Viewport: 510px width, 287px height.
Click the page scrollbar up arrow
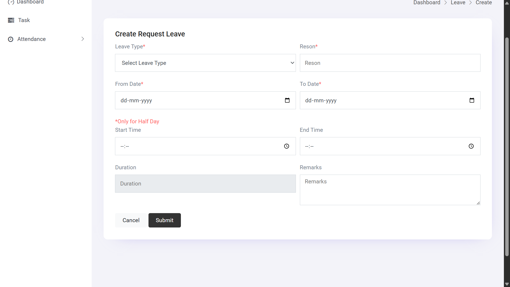tap(507, 3)
